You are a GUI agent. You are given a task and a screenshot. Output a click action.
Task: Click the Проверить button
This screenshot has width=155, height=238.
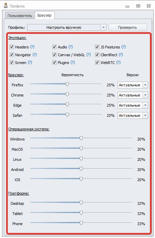pos(128,27)
